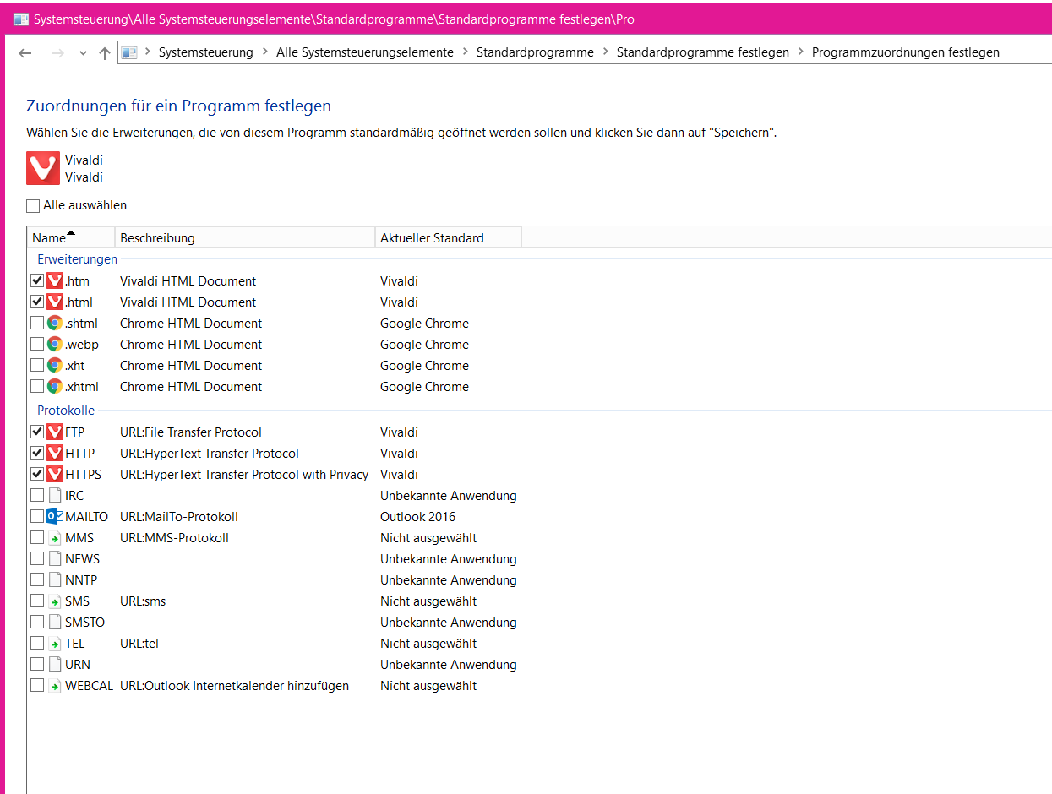Click the blank file icon next to IRC

point(55,495)
